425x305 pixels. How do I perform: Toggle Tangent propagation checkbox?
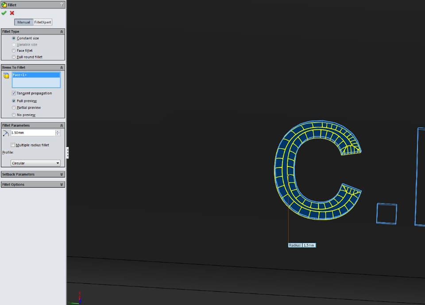coord(14,93)
